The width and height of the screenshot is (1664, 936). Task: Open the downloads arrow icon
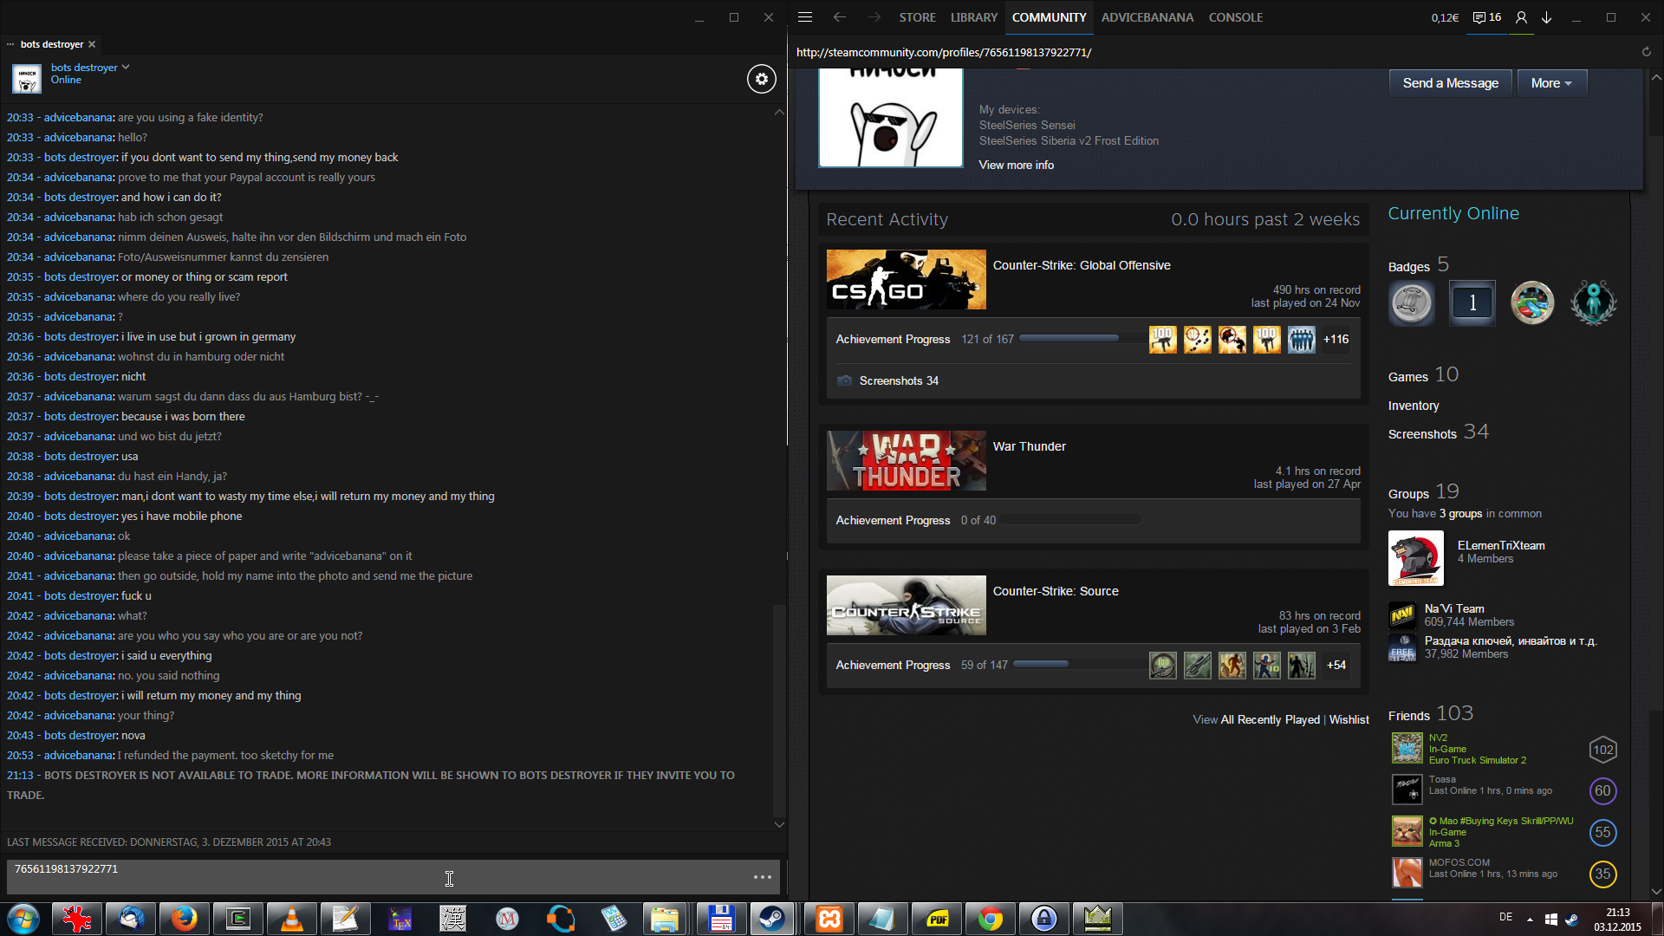1546,17
